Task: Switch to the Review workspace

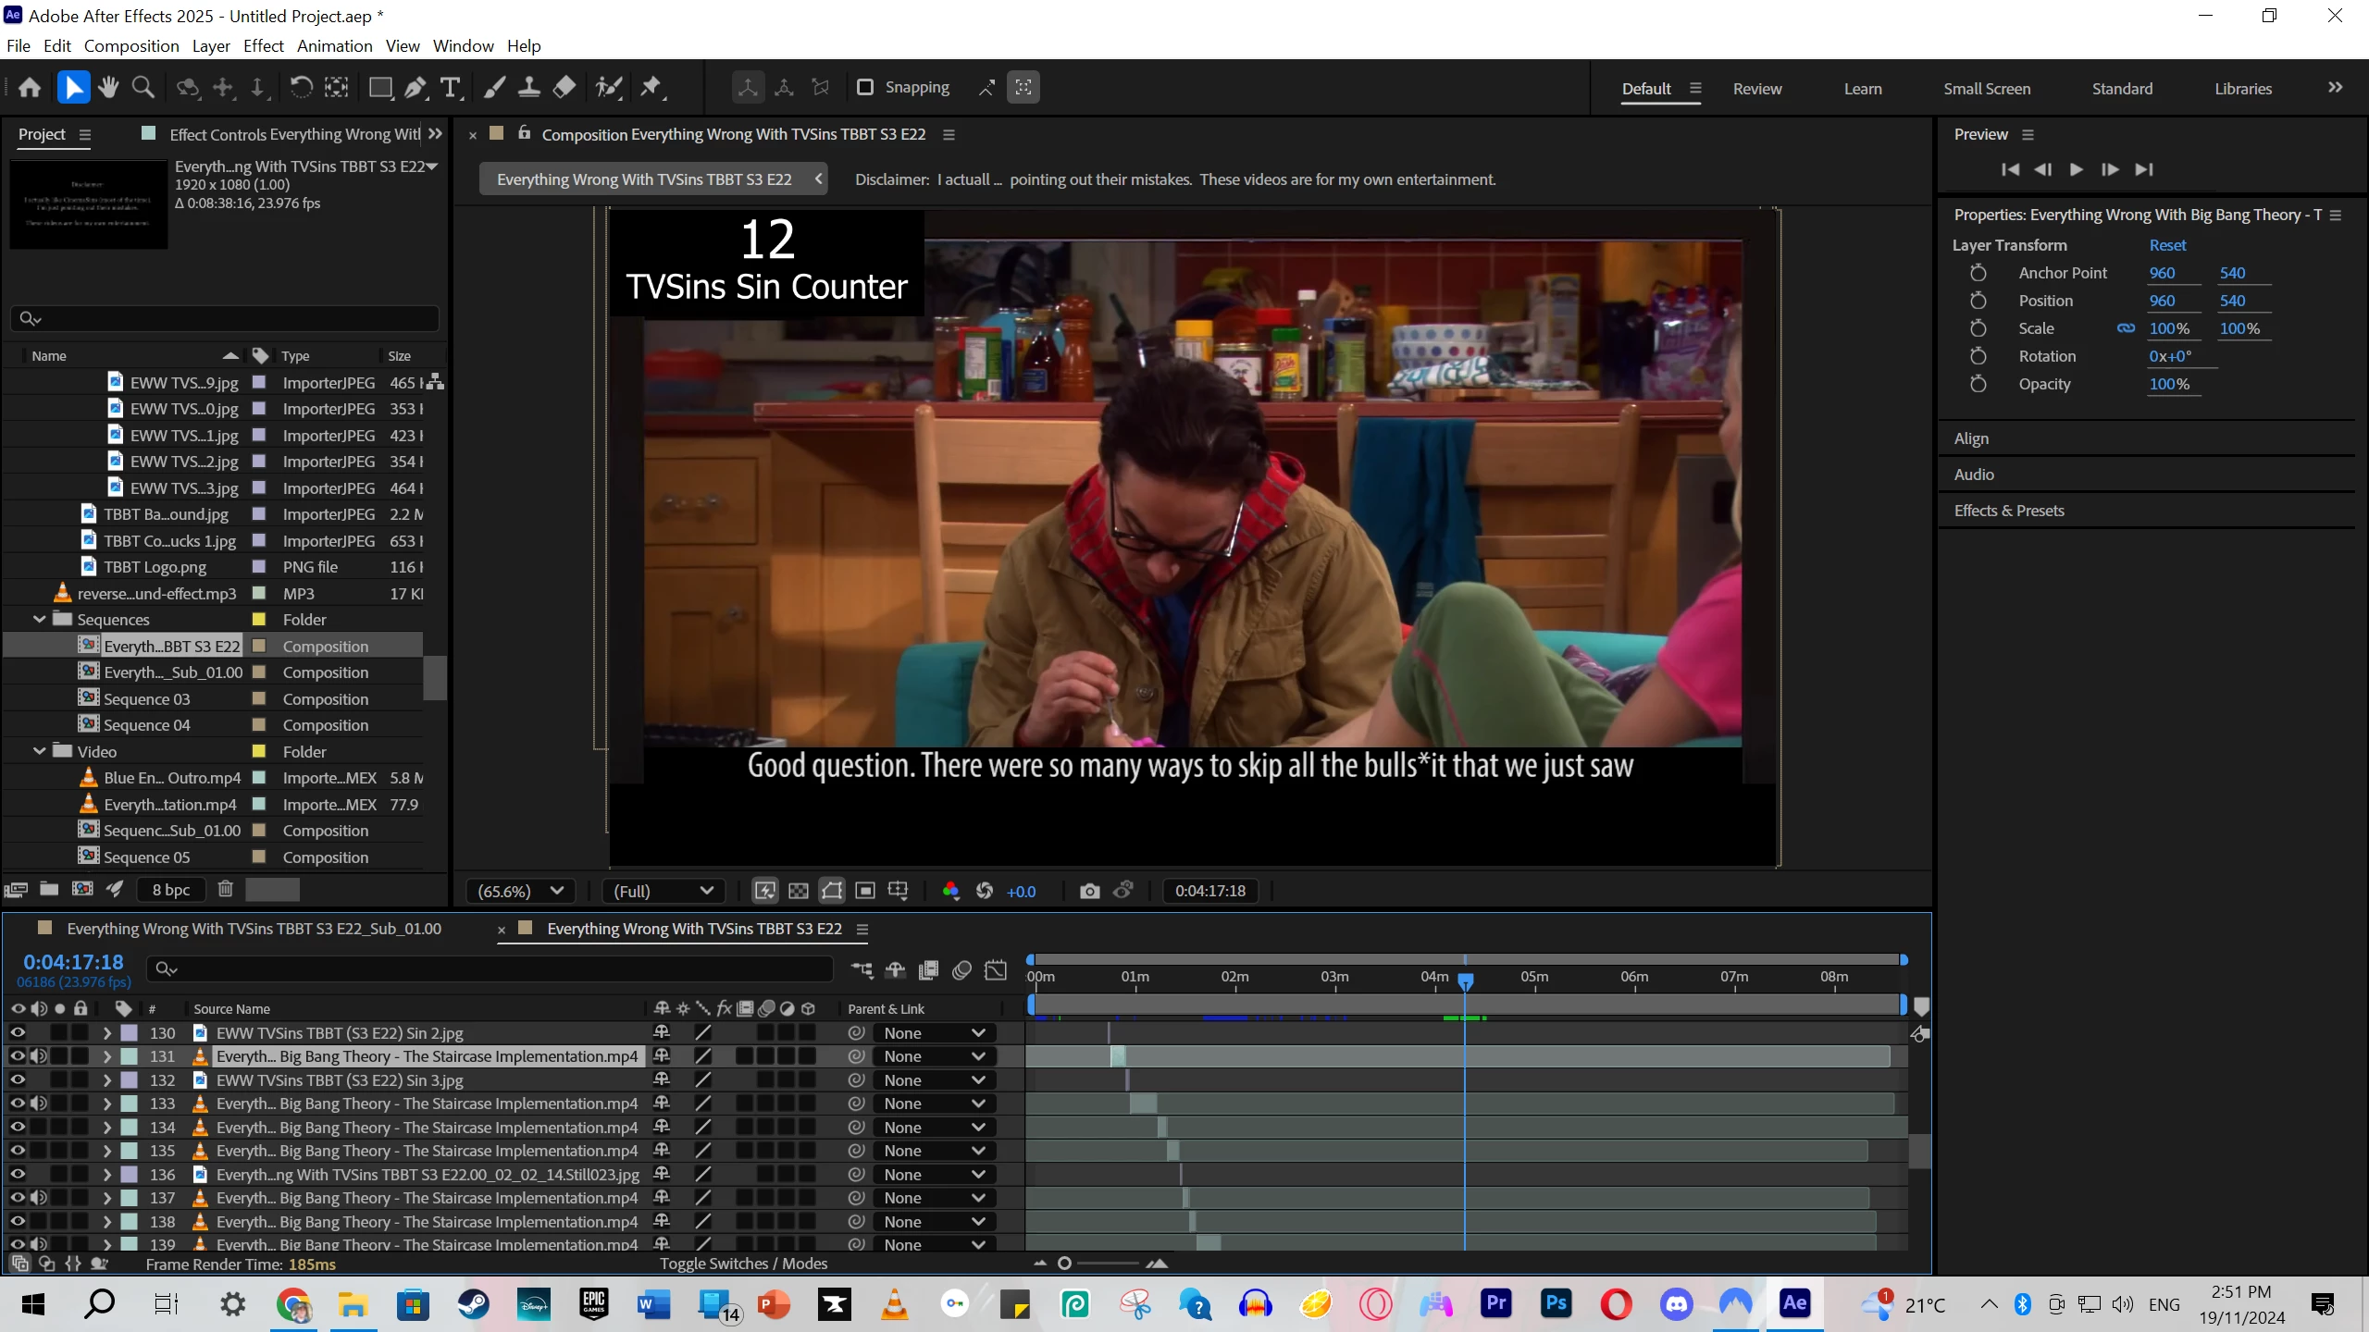Action: (1756, 89)
